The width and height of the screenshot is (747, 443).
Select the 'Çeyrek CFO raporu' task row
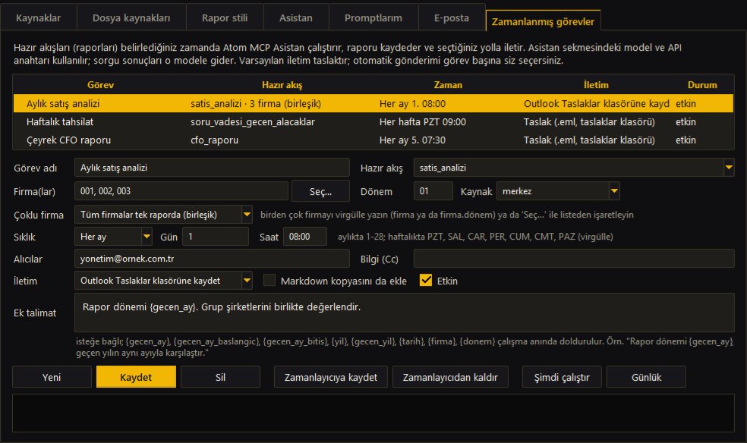click(x=373, y=140)
